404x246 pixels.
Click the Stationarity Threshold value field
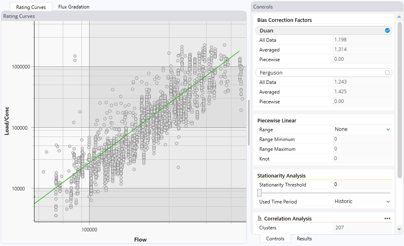tap(362, 185)
